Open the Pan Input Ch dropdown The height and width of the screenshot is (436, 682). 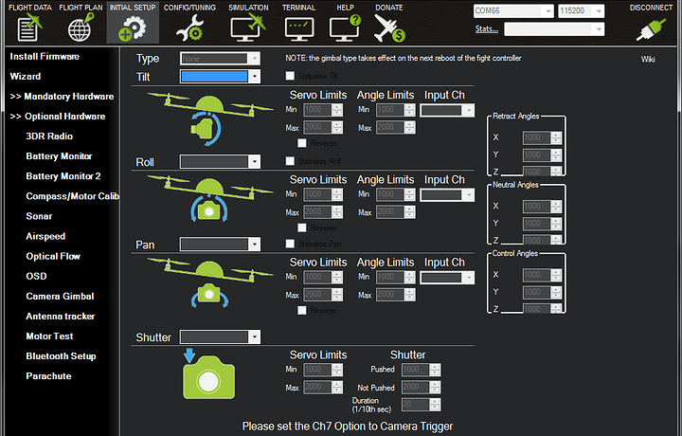[x=447, y=278]
